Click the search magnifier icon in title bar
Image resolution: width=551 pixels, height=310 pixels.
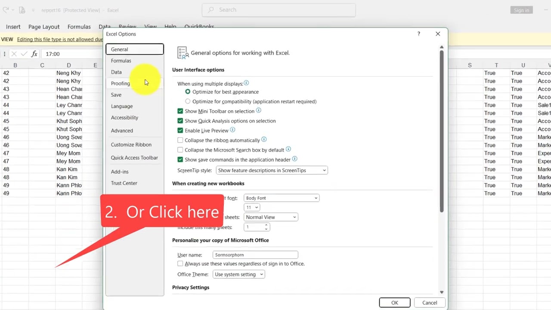[x=211, y=10]
